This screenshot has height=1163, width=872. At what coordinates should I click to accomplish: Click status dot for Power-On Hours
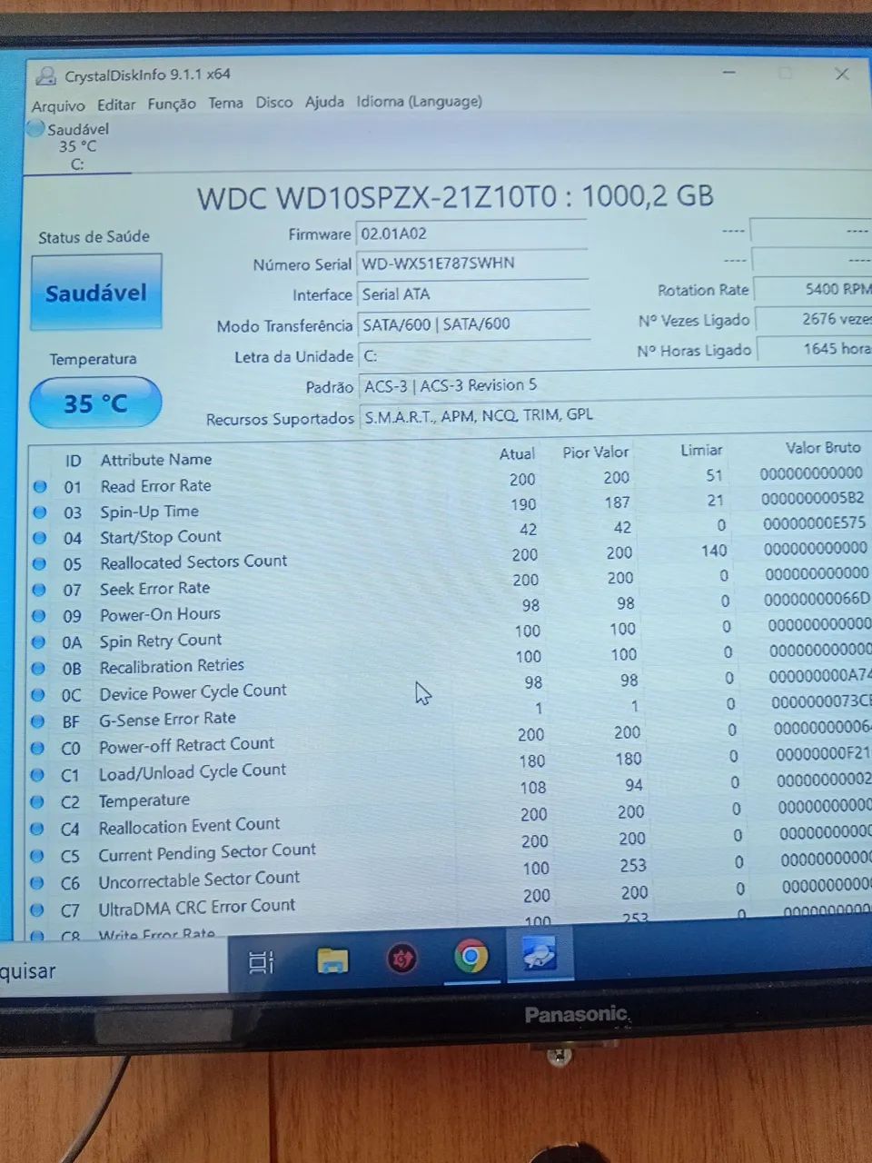pos(39,615)
